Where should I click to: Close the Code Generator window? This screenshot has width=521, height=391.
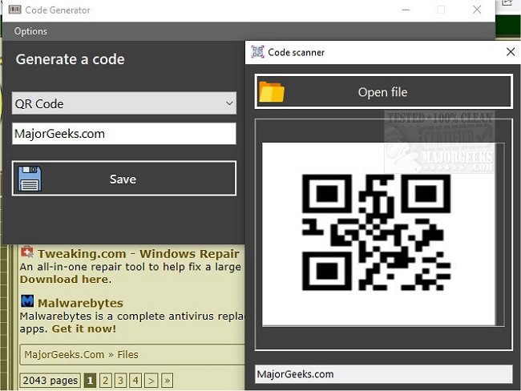click(477, 10)
